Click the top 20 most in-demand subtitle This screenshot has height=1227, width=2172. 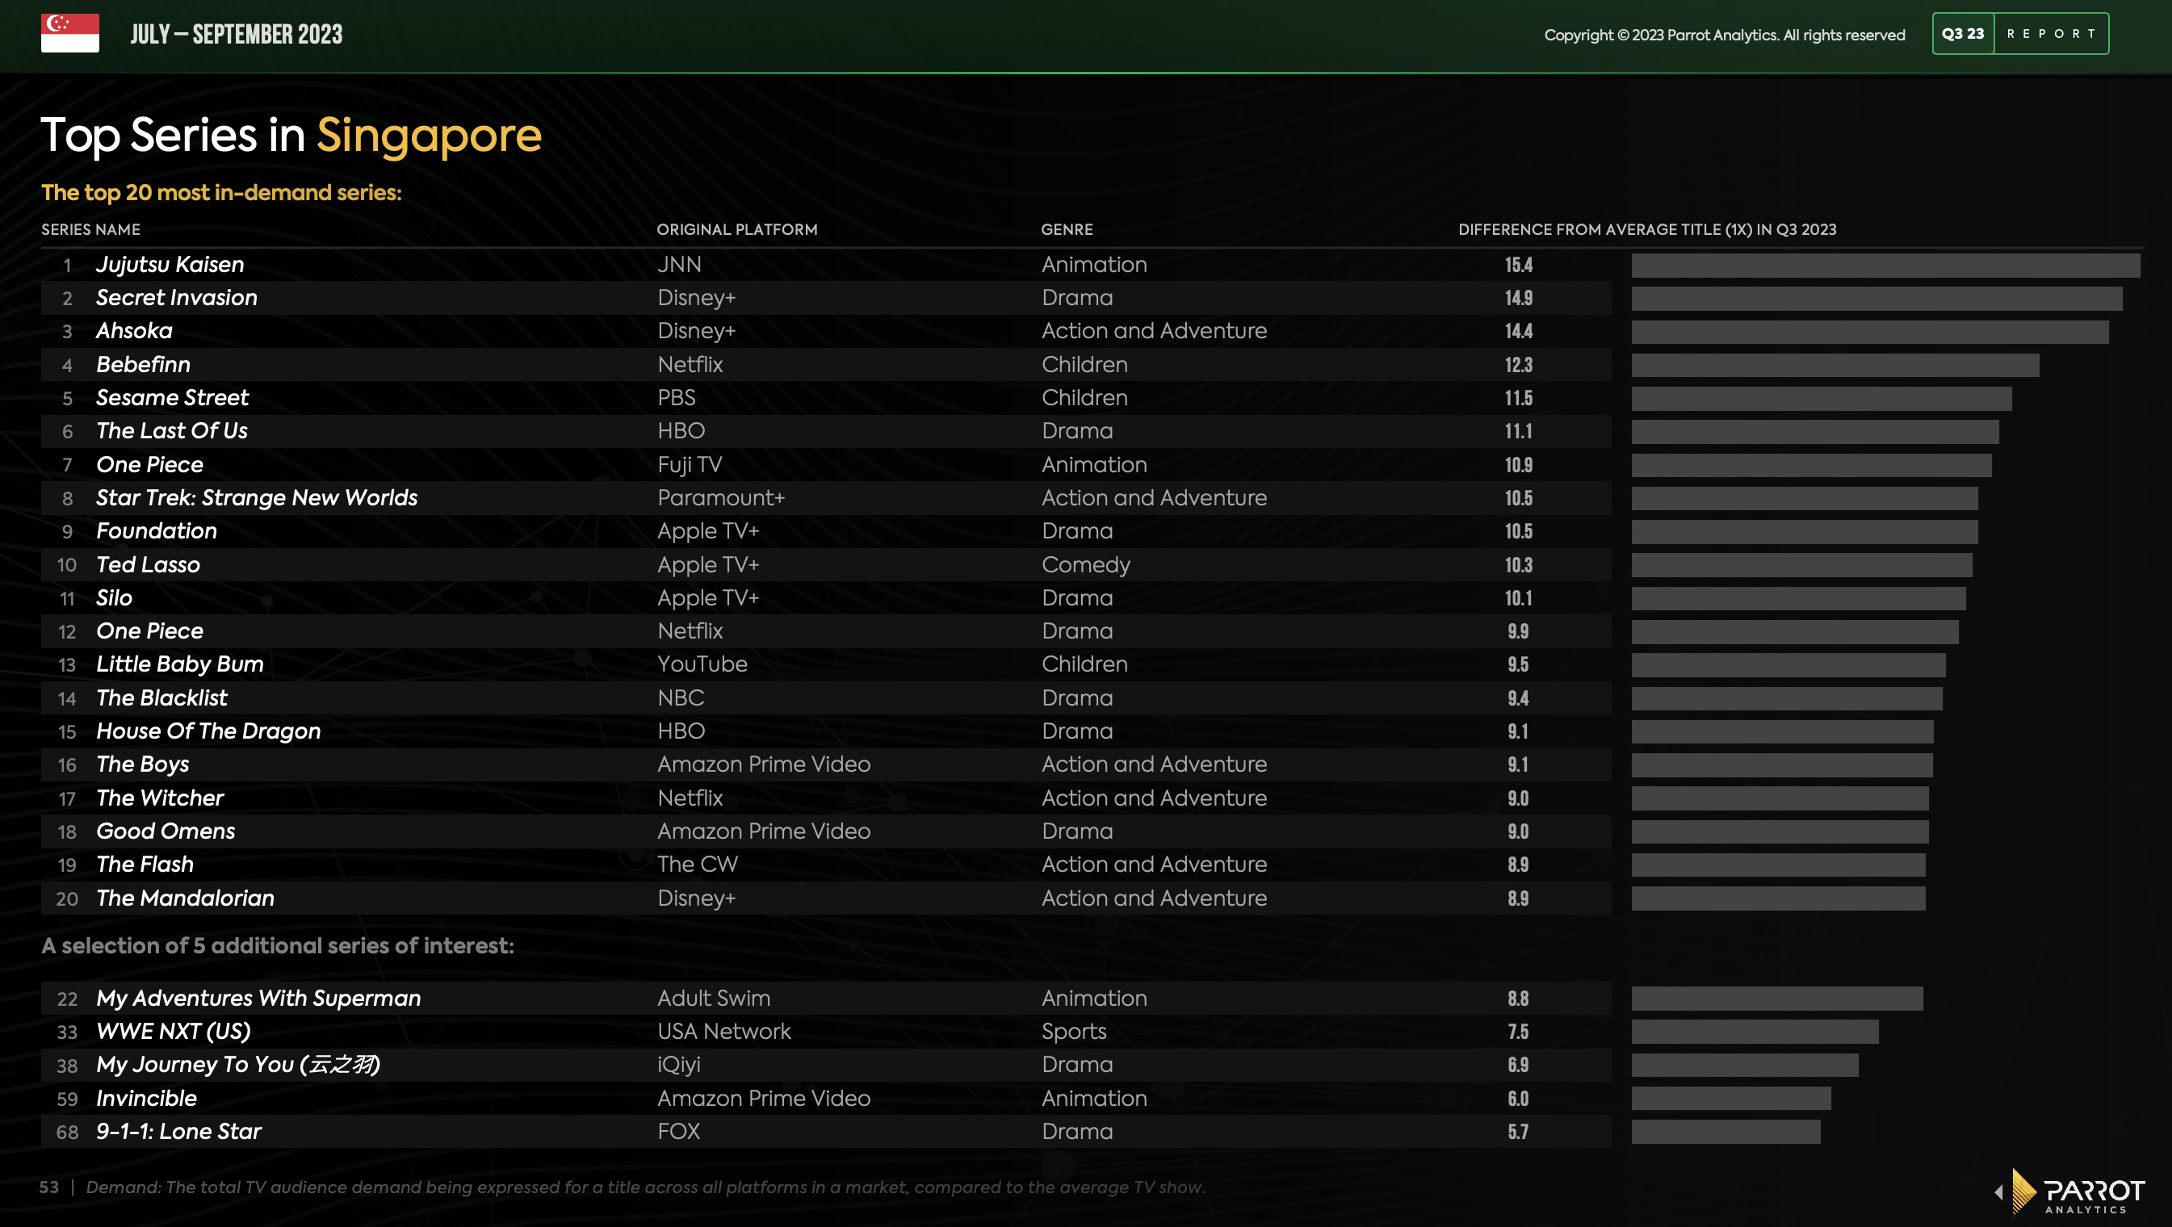point(221,192)
